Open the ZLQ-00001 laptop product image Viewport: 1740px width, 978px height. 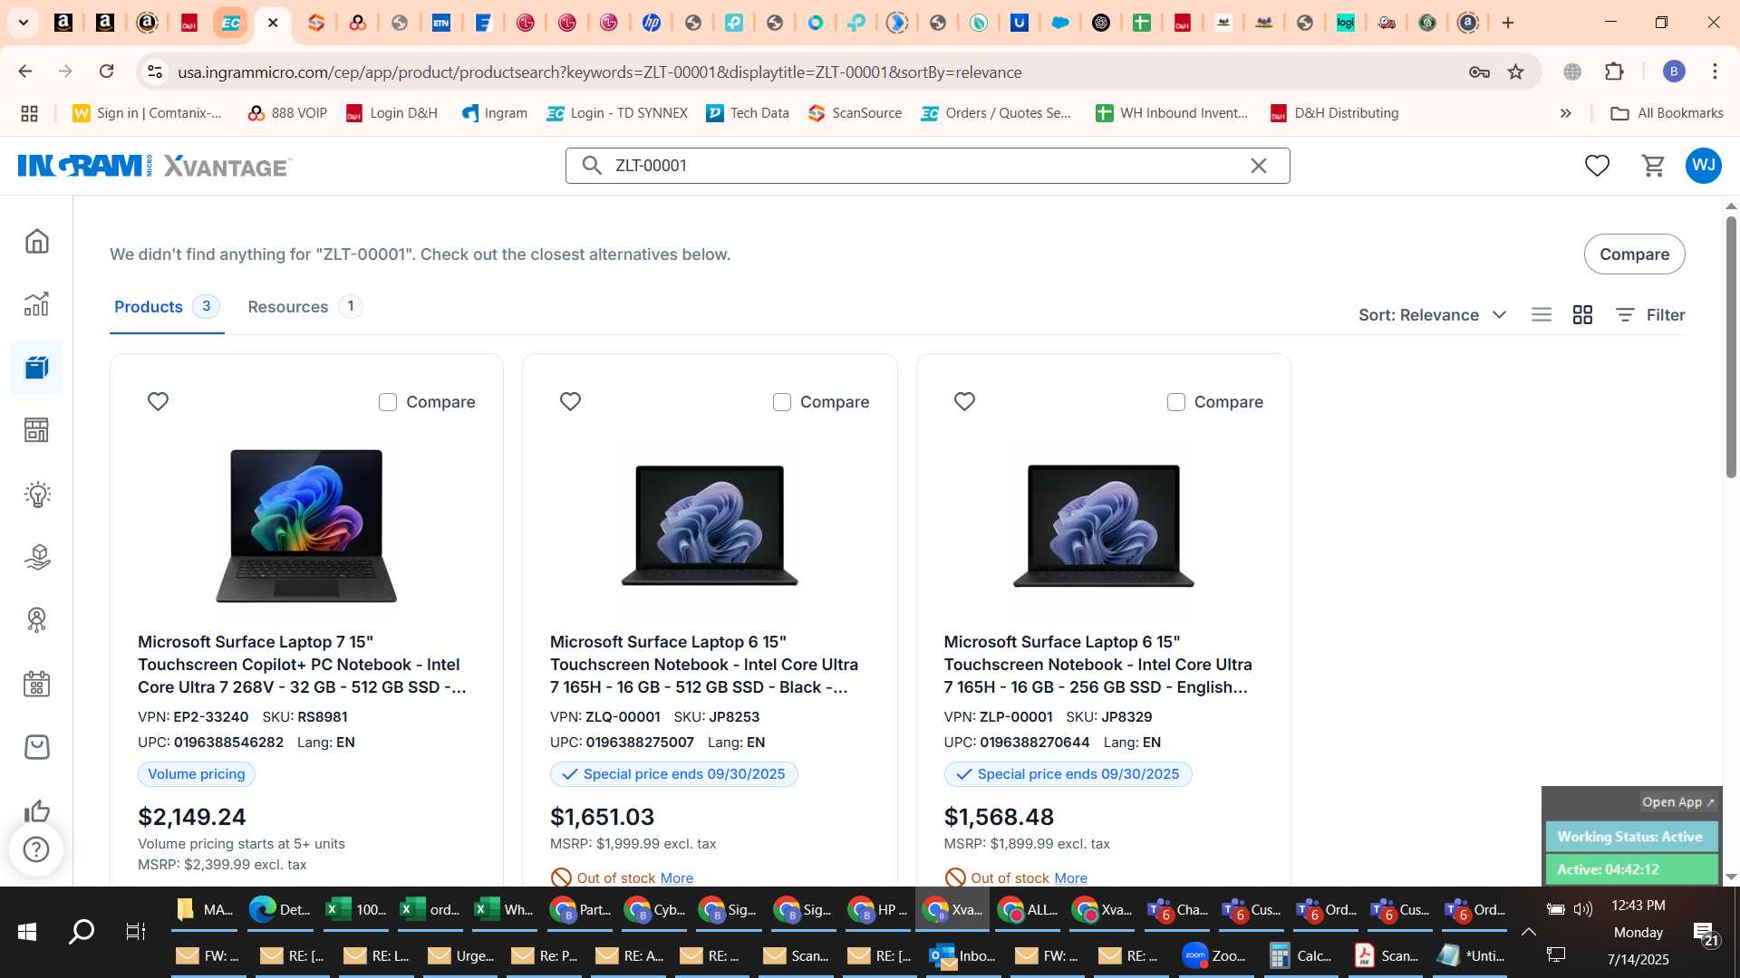pyautogui.click(x=710, y=525)
